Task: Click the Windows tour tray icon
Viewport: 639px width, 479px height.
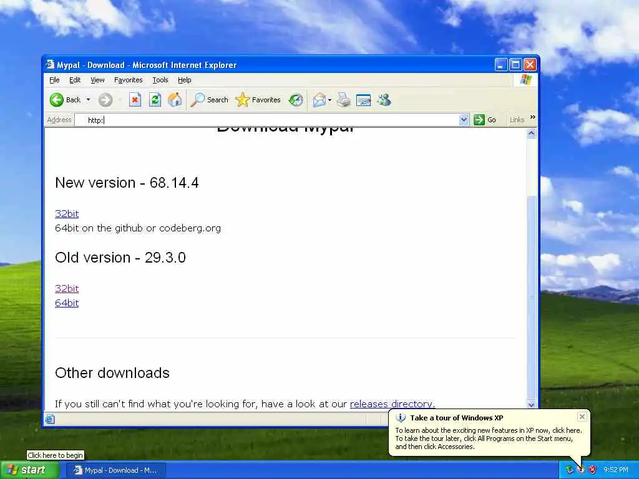Action: point(581,470)
